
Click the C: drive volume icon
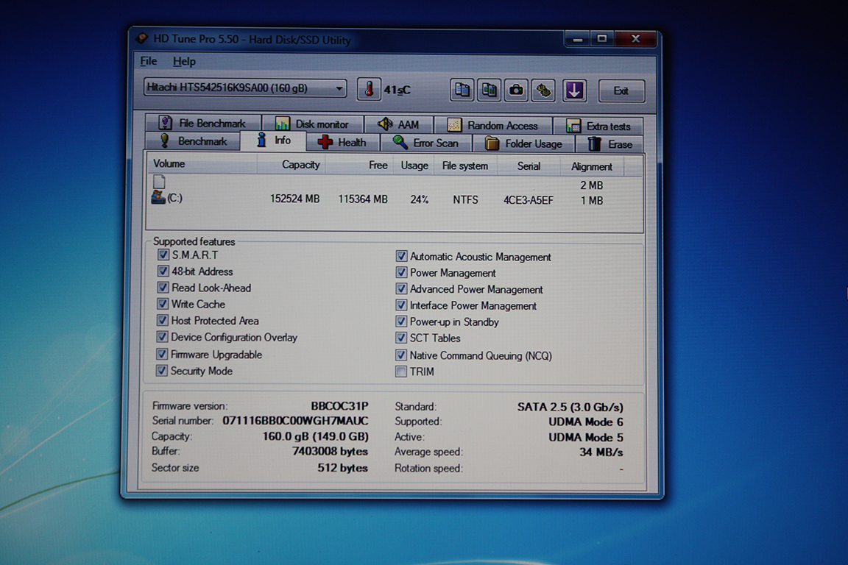click(x=158, y=197)
